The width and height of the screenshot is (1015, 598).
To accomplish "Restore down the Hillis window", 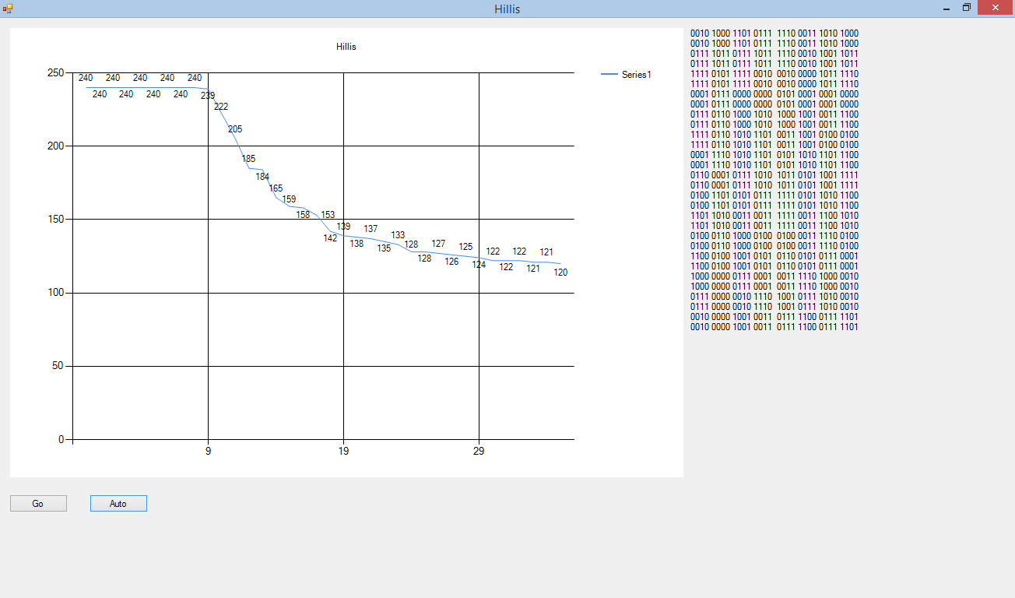I will click(967, 9).
